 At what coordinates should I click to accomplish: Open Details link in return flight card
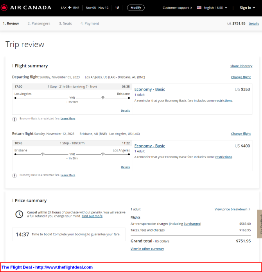click(x=126, y=167)
